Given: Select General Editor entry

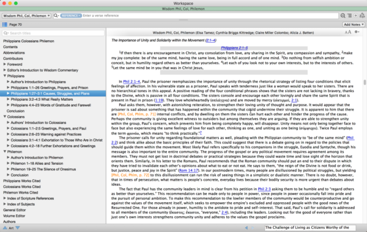Looking at the screenshot, I should coord(14,210).
